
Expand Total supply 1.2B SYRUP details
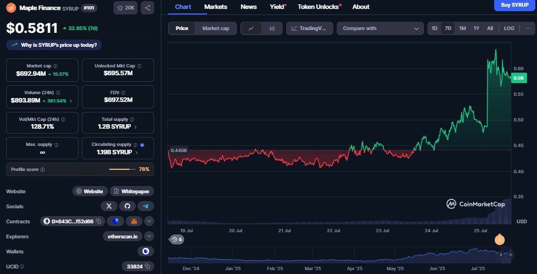(x=135, y=127)
